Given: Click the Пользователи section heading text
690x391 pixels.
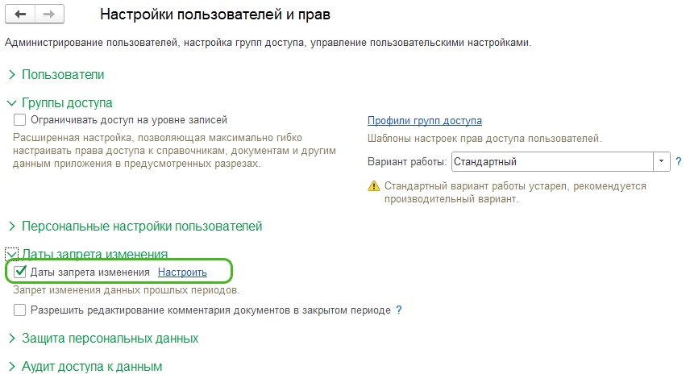Looking at the screenshot, I should pos(63,75).
